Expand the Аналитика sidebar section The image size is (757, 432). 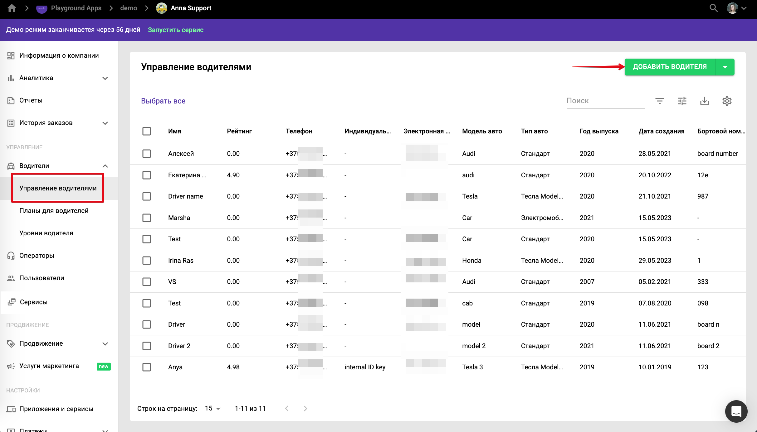105,78
